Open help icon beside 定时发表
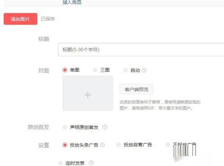The width and height of the screenshot is (224, 166). tap(91, 163)
